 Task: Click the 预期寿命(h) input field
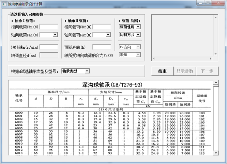point(102,47)
